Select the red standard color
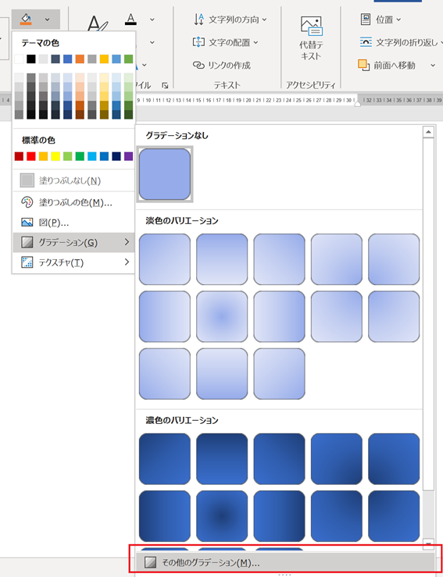443x577 pixels. click(x=31, y=156)
